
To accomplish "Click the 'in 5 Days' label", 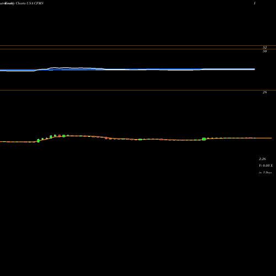I will pos(265,172).
